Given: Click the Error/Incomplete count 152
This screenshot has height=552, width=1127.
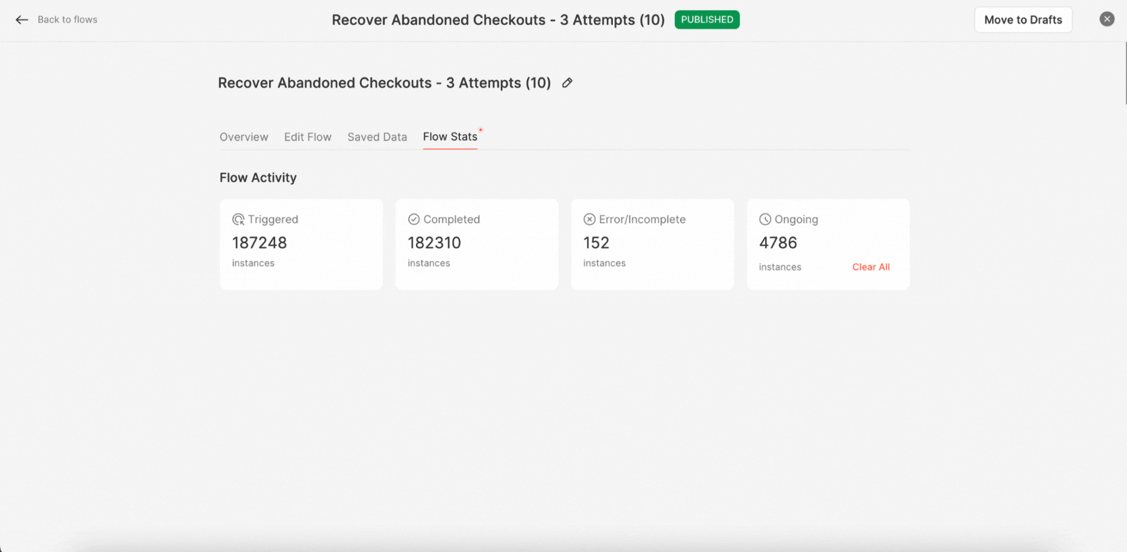Looking at the screenshot, I should 596,243.
